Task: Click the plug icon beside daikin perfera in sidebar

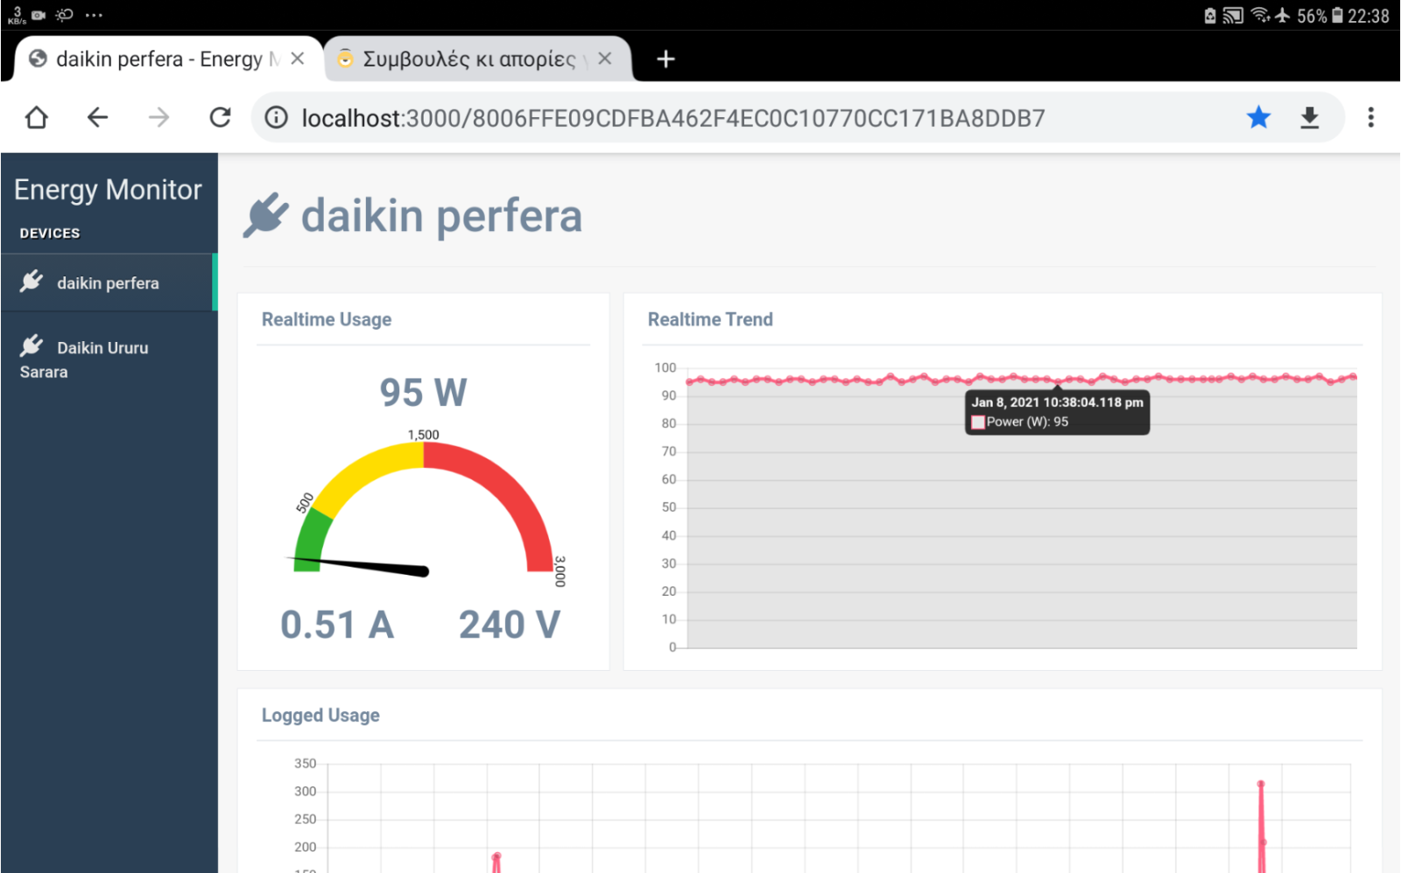Action: 32,281
